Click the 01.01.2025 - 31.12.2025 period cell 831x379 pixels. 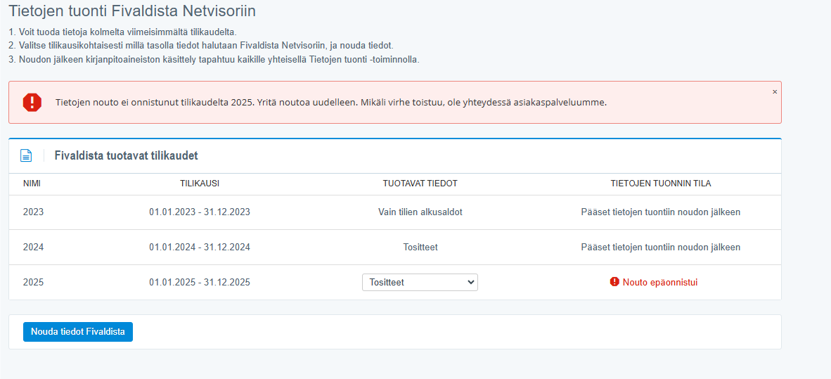pyautogui.click(x=200, y=282)
